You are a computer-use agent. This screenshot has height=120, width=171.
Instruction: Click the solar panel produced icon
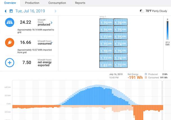click(10, 22)
